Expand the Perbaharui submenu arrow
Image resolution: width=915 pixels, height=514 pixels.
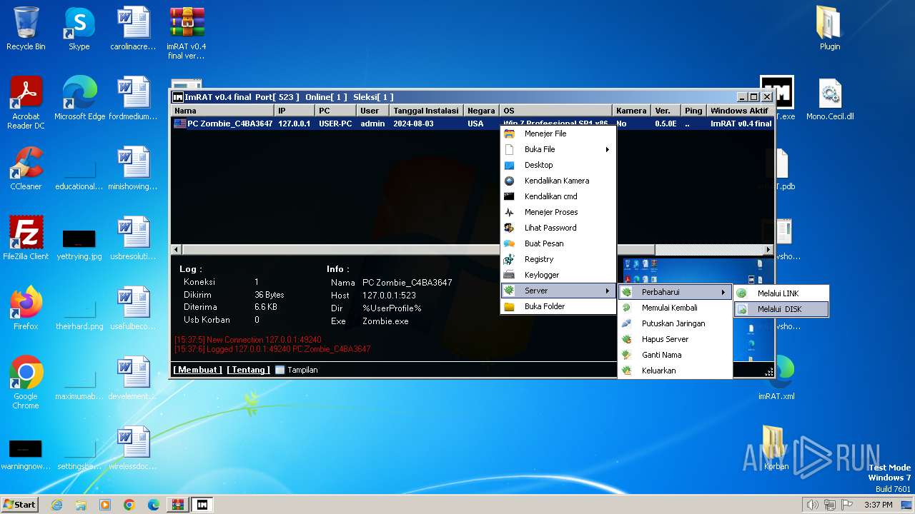[723, 292]
